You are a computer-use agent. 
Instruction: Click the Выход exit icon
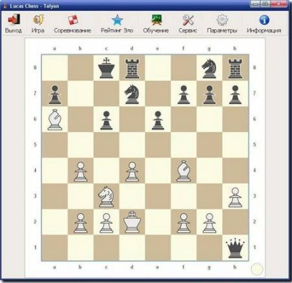click(x=14, y=19)
